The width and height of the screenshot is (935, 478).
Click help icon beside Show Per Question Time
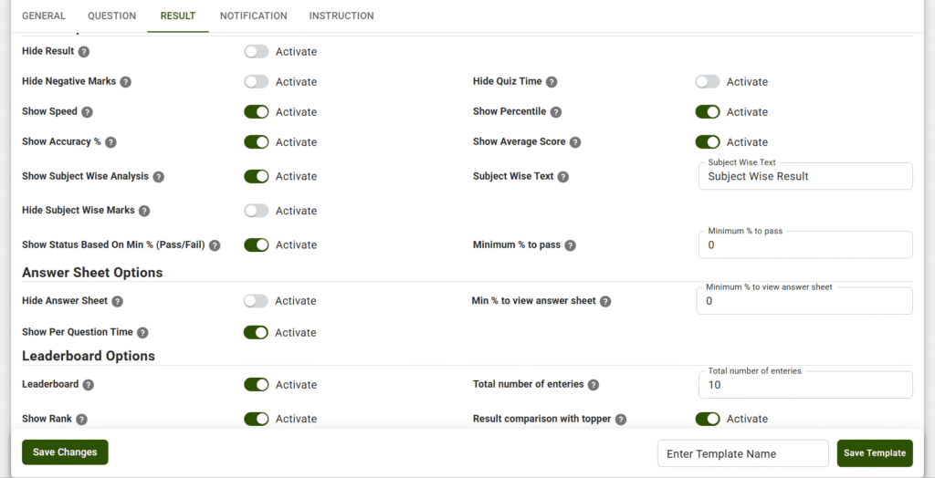[x=142, y=333]
